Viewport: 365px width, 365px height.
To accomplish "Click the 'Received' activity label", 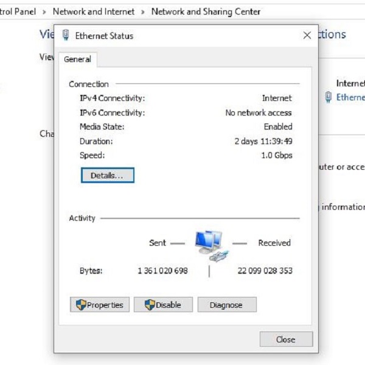I will (274, 243).
